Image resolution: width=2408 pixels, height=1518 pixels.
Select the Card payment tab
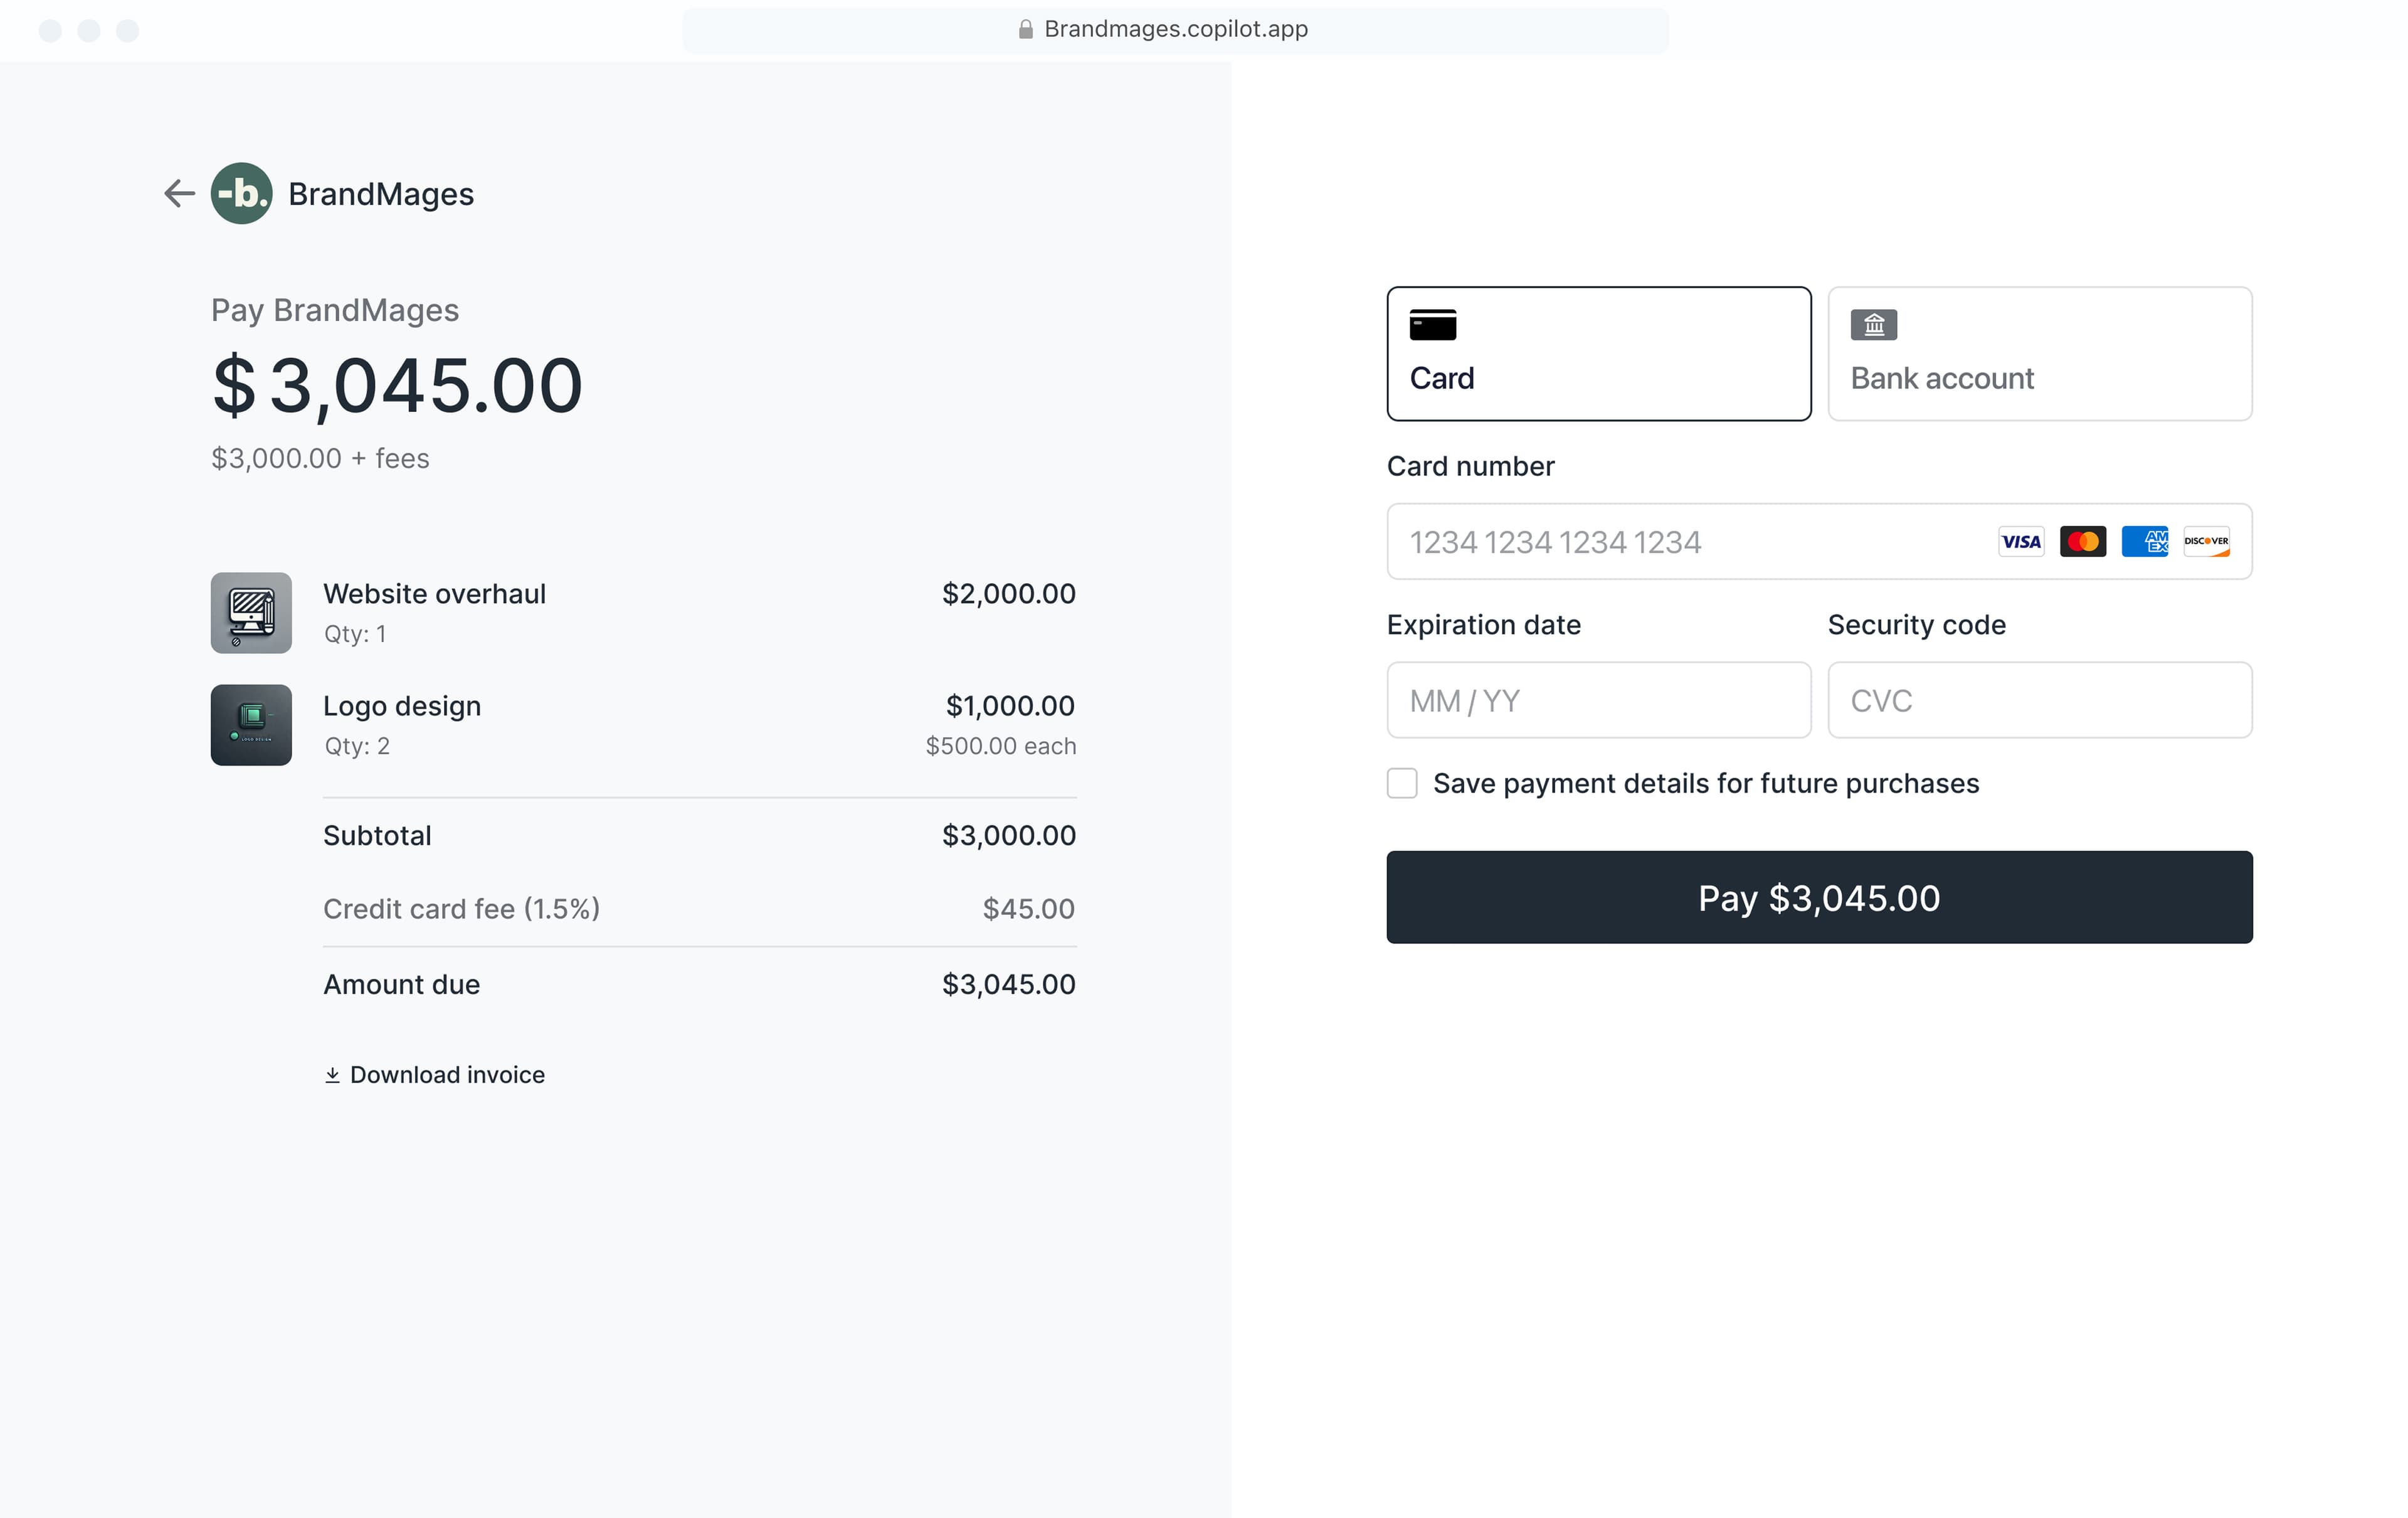pyautogui.click(x=1598, y=354)
